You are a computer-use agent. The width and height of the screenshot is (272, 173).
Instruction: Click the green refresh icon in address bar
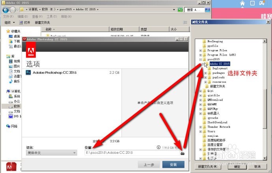point(180,10)
